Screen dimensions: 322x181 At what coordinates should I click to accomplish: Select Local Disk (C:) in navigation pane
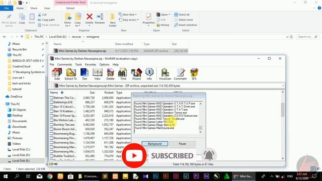click(x=21, y=149)
